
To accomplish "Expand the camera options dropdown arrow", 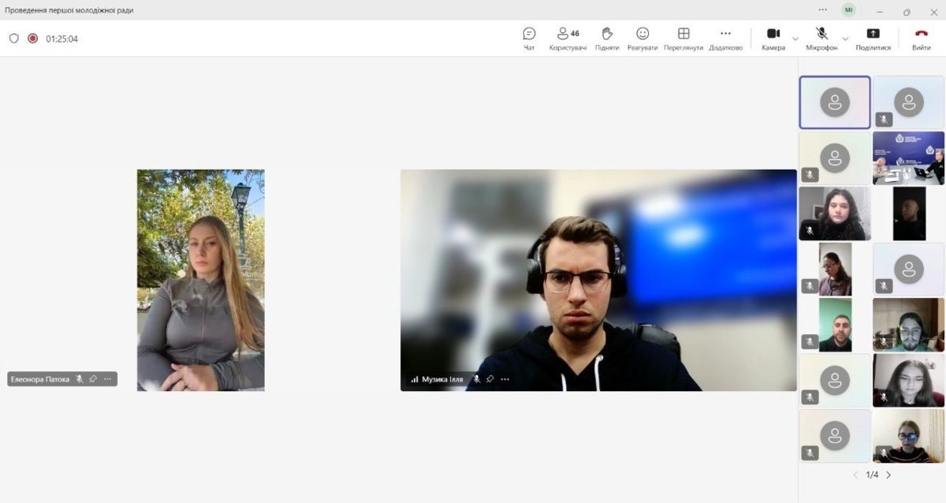I will 795,38.
